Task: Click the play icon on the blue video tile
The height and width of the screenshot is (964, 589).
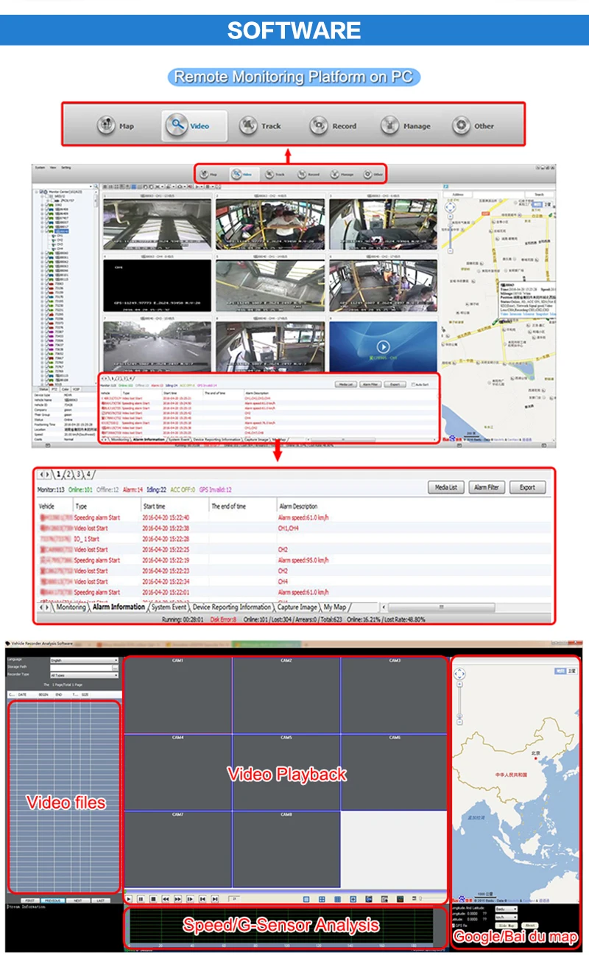Action: pos(382,346)
